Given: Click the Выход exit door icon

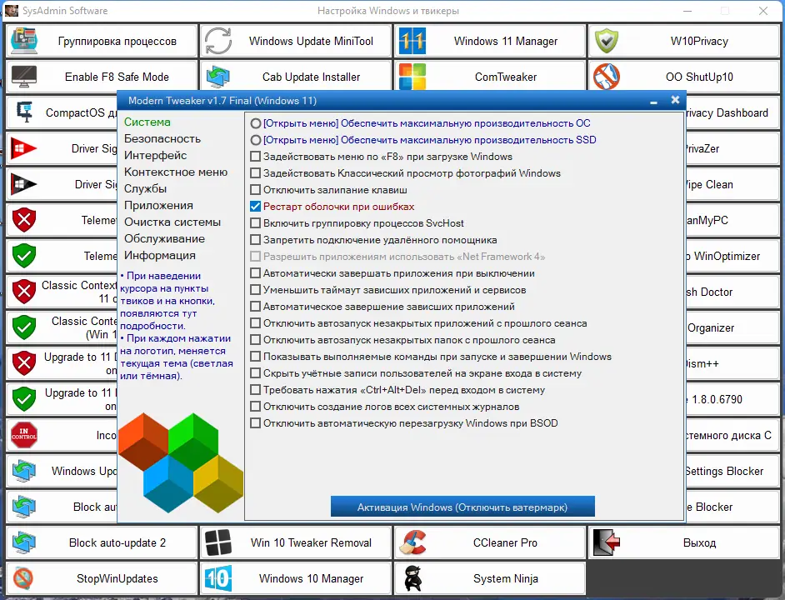Looking at the screenshot, I should pos(607,542).
